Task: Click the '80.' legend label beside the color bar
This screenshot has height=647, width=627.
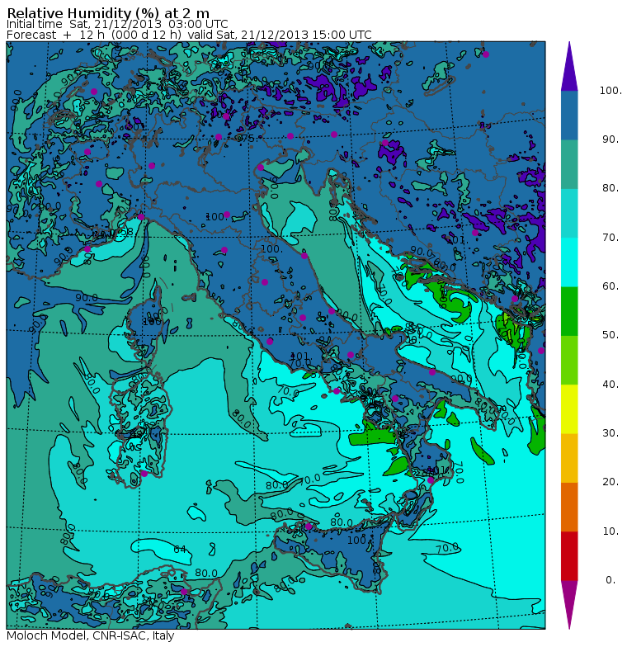Action: tap(610, 188)
